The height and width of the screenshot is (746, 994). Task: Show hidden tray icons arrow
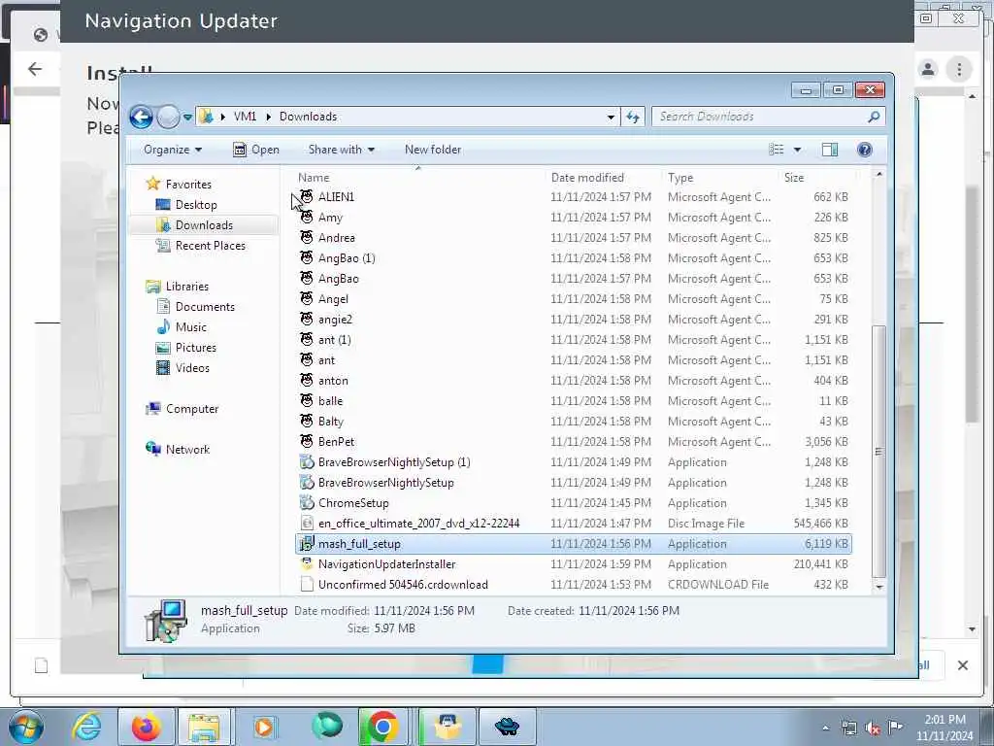(x=825, y=728)
